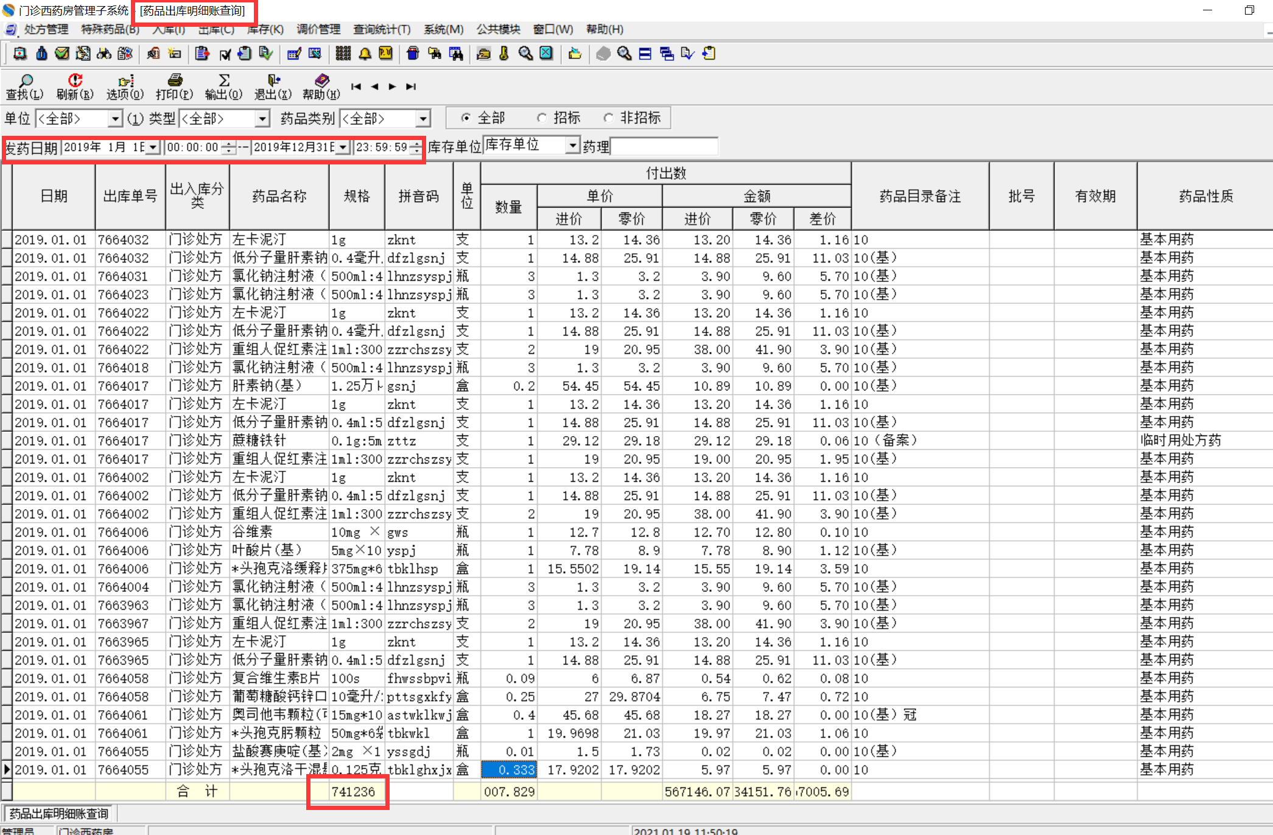Increase start time spinner up arrow
This screenshot has width=1273, height=835.
pos(228,144)
